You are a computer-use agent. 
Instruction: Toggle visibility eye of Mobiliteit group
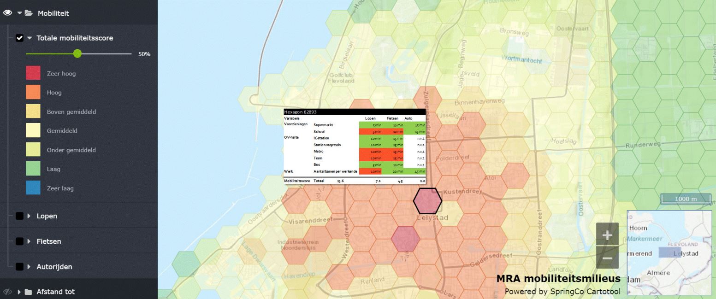click(7, 13)
